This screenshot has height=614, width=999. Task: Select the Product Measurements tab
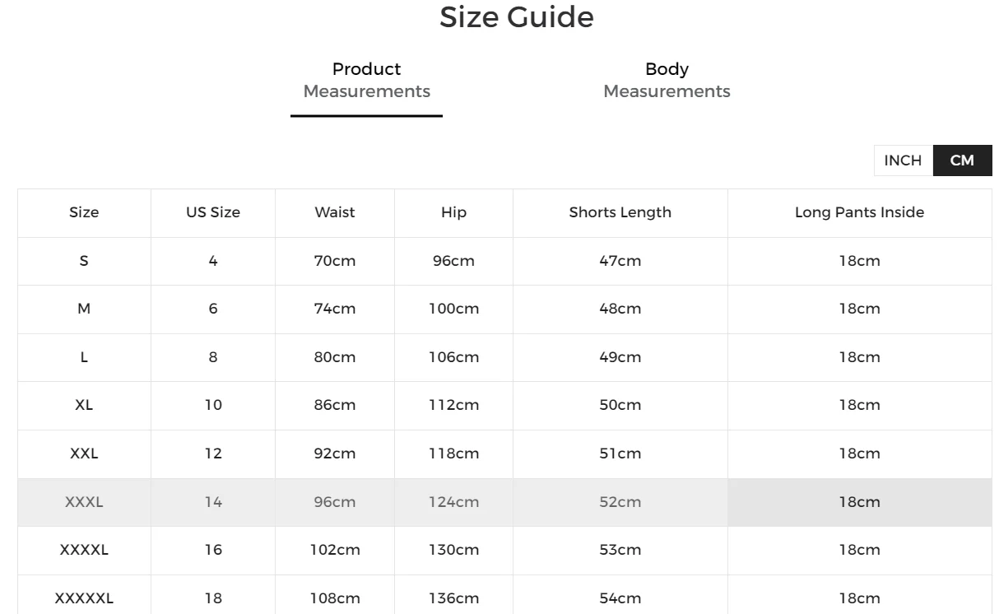pos(366,81)
